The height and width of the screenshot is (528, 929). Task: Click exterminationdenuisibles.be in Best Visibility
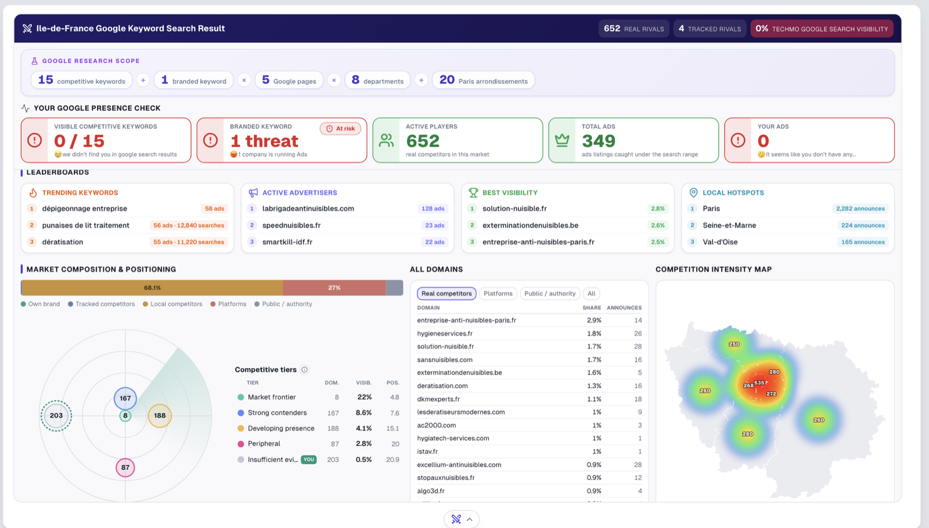(x=530, y=225)
